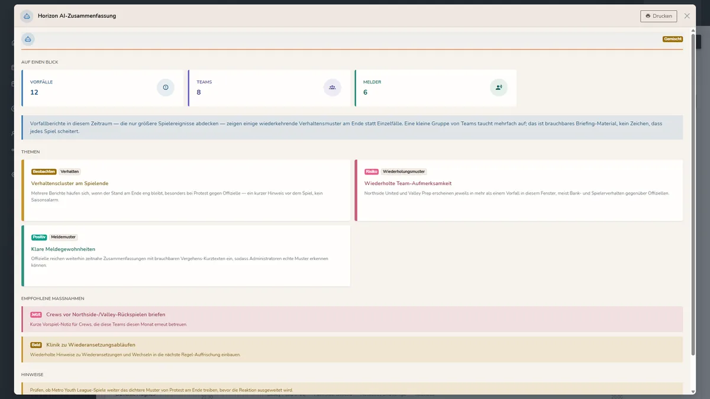This screenshot has height=399, width=710.
Task: Click the Bald priority badge
Action: tap(36, 345)
